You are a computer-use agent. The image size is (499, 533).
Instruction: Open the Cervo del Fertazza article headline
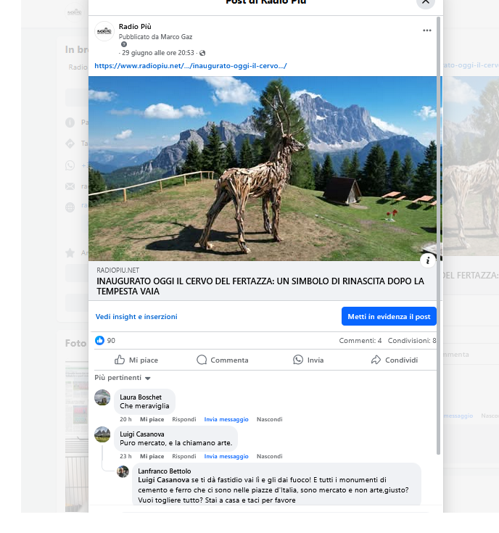[x=260, y=286]
